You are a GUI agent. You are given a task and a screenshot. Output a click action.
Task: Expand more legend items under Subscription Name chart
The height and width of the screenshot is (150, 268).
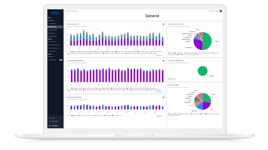tap(68, 91)
